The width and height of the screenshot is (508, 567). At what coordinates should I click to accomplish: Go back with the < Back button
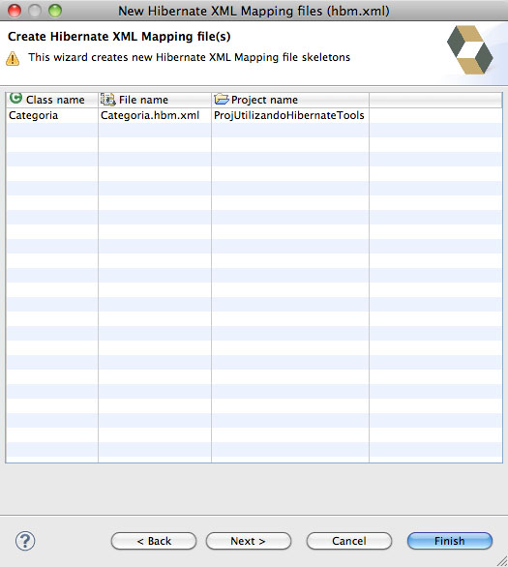click(x=154, y=541)
